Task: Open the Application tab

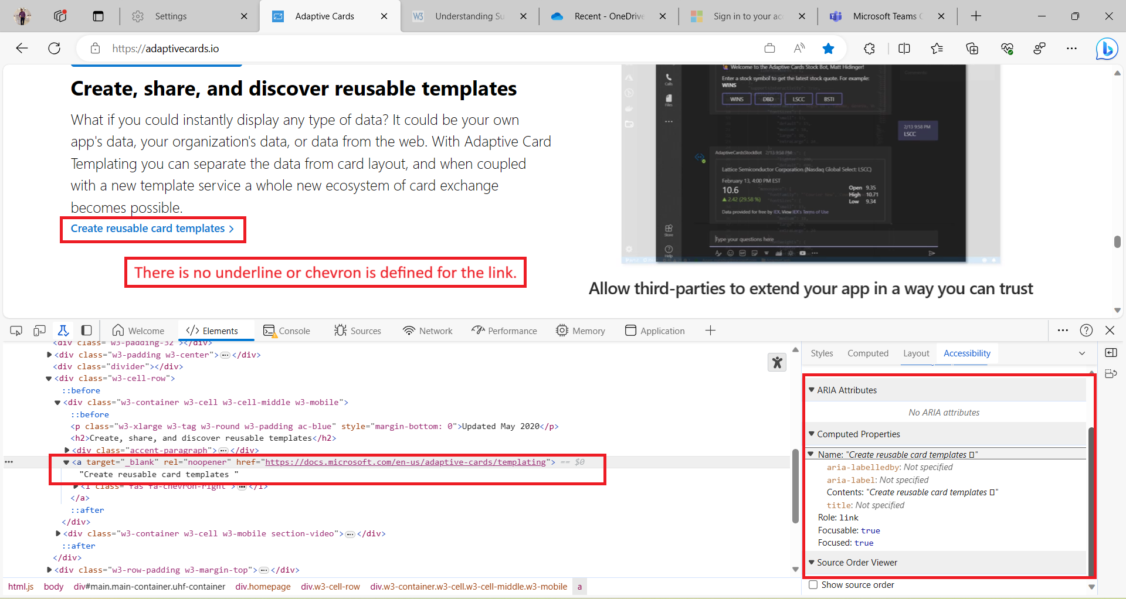Action: click(655, 331)
